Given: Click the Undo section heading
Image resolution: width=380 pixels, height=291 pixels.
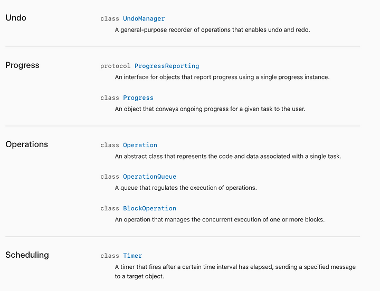Looking at the screenshot, I should pyautogui.click(x=16, y=18).
